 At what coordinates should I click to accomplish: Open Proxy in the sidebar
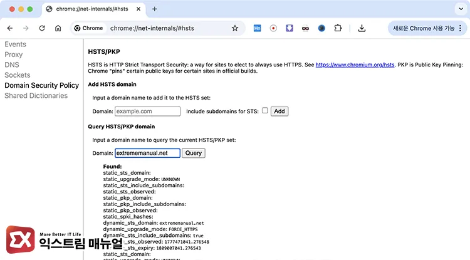coord(14,55)
